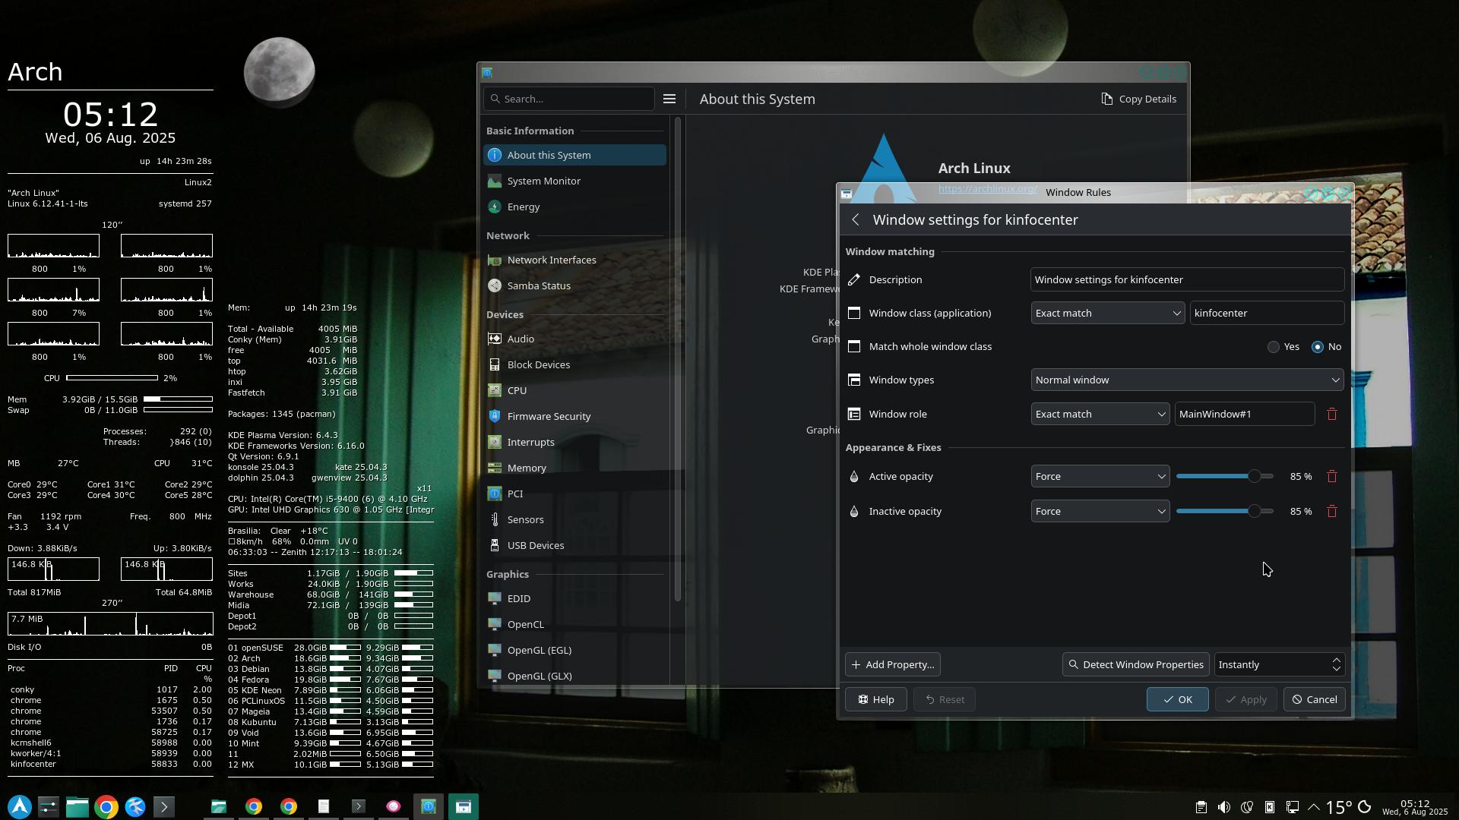The width and height of the screenshot is (1459, 820).
Task: Select CPU in the sidebar
Action: 574,390
